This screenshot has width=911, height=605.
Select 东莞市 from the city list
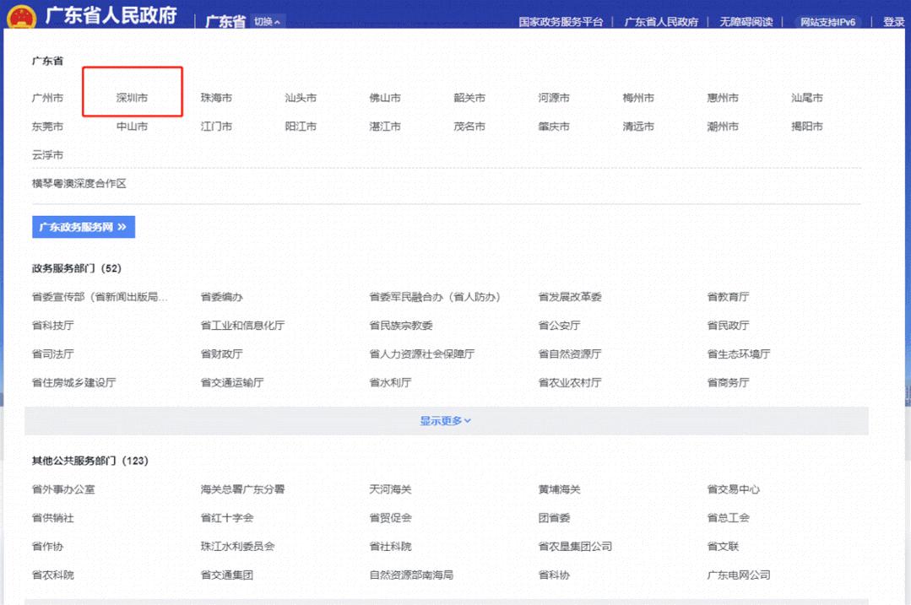tap(47, 127)
